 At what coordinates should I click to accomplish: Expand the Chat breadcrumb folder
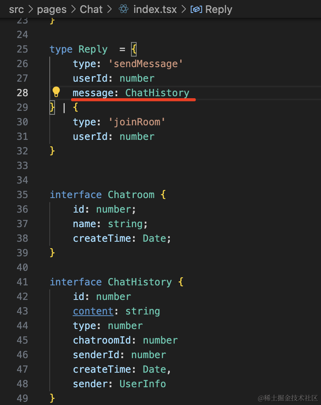pos(91,9)
